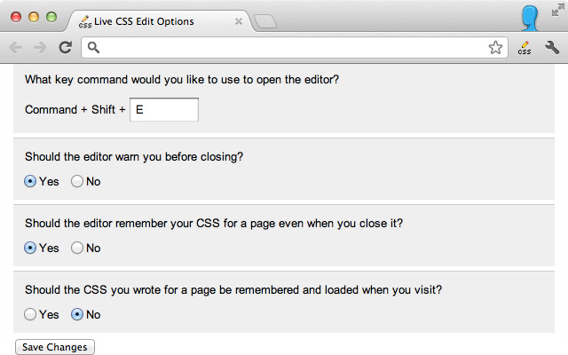
Task: Click the browser forward arrow
Action: pyautogui.click(x=39, y=48)
